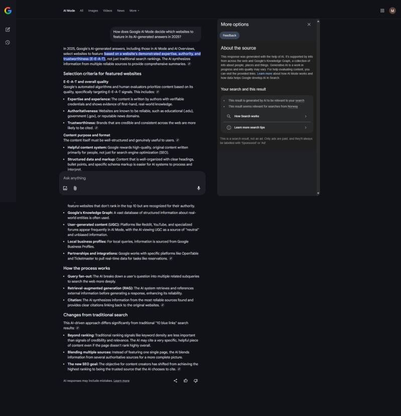Click the 'About the source' heading

pyautogui.click(x=238, y=48)
